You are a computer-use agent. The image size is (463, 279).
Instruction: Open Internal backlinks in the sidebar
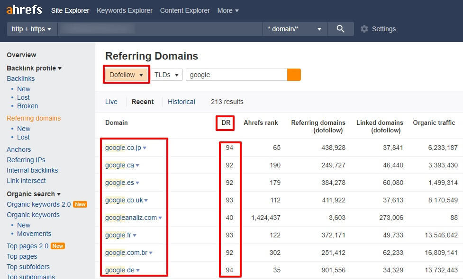click(x=32, y=170)
